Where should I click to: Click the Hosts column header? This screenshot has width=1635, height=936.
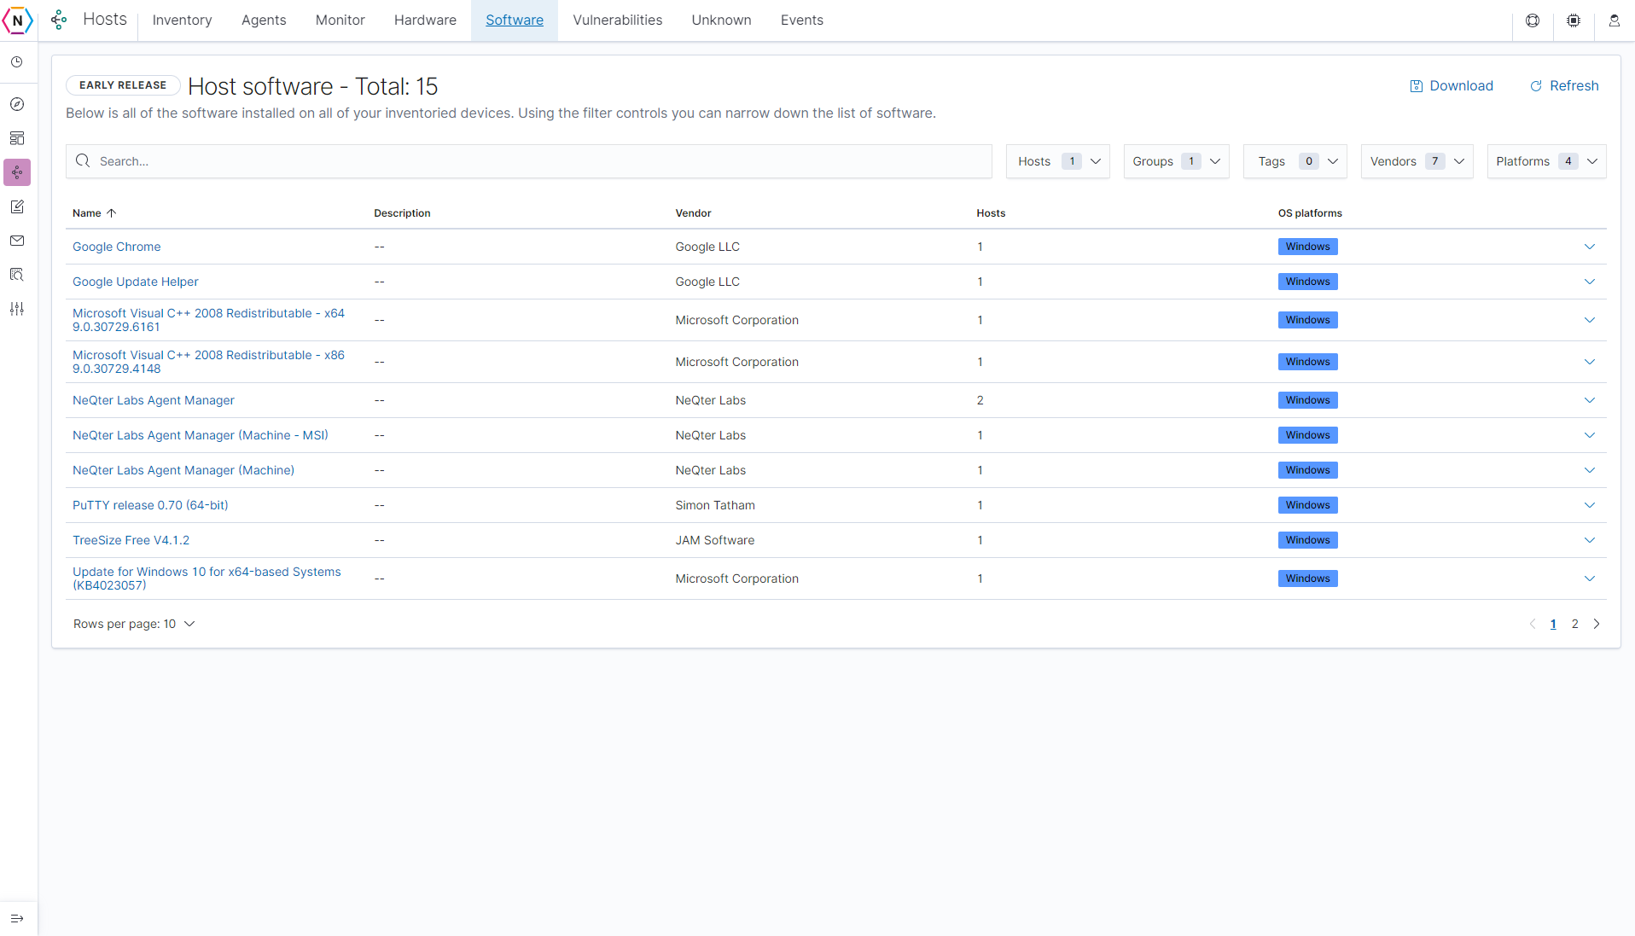point(991,213)
